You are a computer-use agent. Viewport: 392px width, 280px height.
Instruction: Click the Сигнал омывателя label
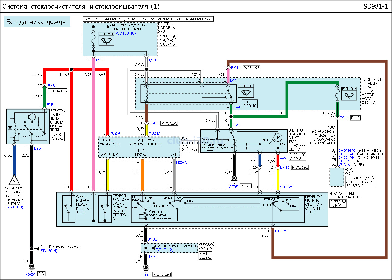pos(109,142)
